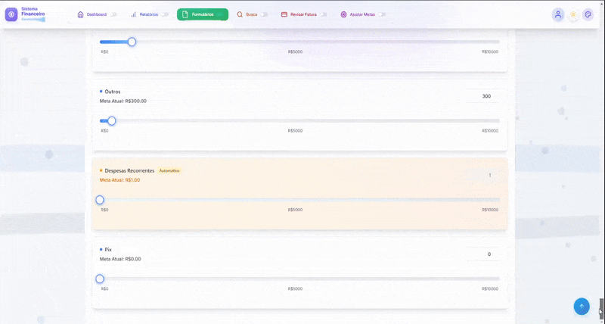Click the magnifier icon beside Busca
The image size is (605, 324).
240,14
